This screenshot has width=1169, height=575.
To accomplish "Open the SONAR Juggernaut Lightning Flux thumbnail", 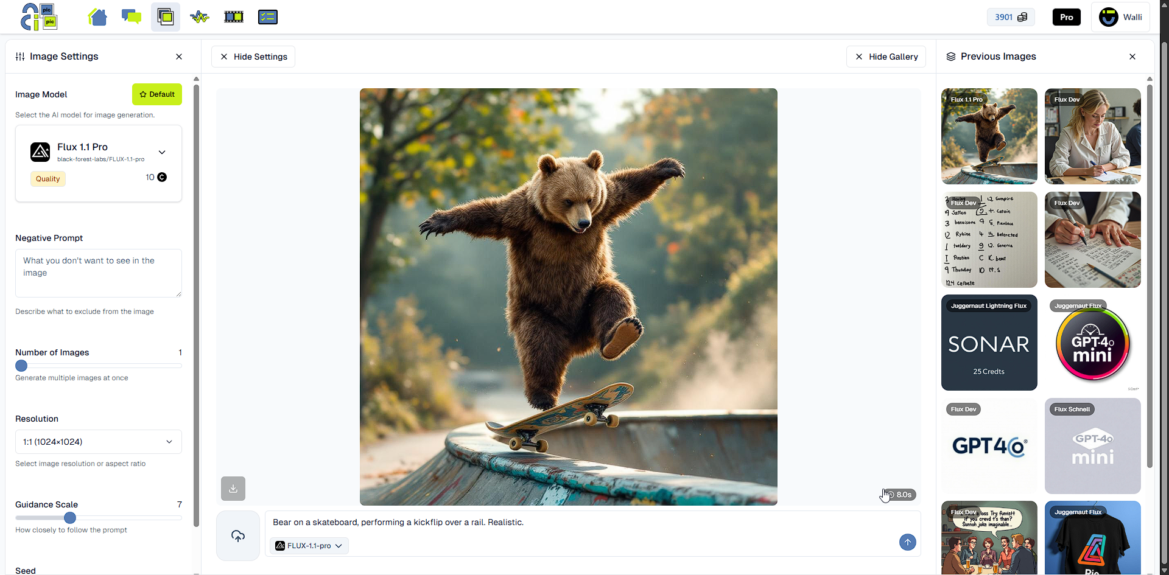I will tap(989, 343).
